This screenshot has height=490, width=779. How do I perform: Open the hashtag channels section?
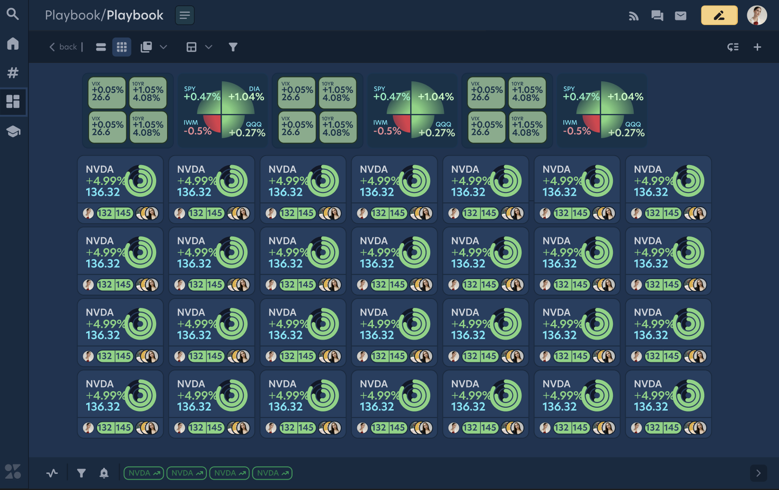13,73
